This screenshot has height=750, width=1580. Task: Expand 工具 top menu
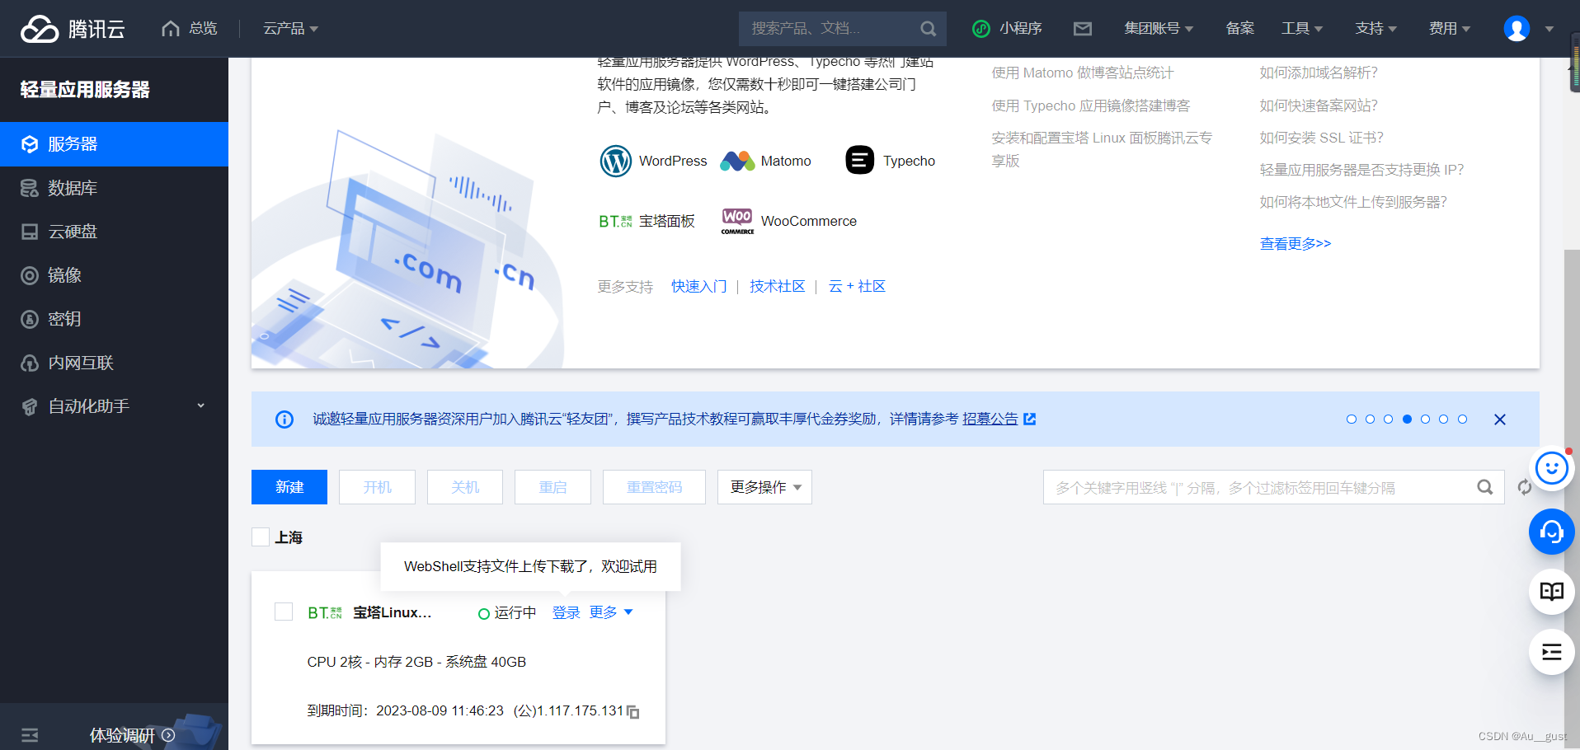1302,29
